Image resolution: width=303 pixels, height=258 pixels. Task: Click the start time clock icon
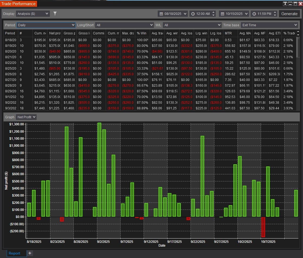[193, 14]
